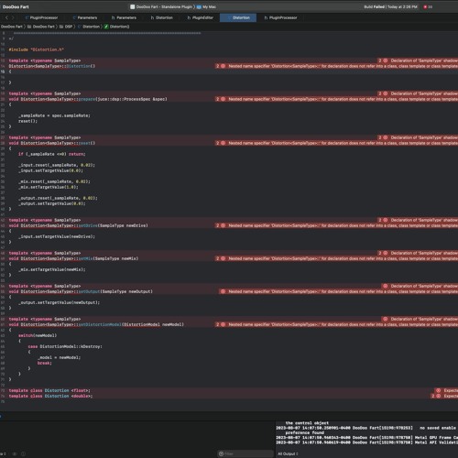Click the 'case DistortionModel::kDestroy:' line
The image size is (458, 458).
pyautogui.click(x=65, y=346)
